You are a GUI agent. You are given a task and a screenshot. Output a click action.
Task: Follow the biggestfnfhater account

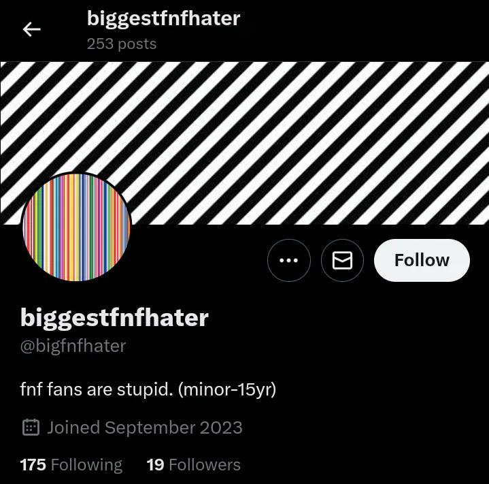point(422,260)
